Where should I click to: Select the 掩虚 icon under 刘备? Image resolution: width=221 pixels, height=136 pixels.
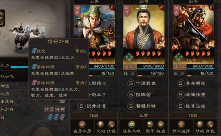[x=161, y=124]
